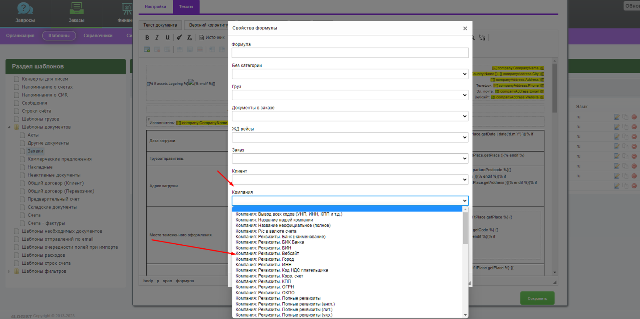Click the insert row after icon

point(190,50)
